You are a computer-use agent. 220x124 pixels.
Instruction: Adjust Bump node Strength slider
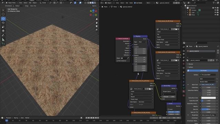pyautogui.click(x=174, y=112)
